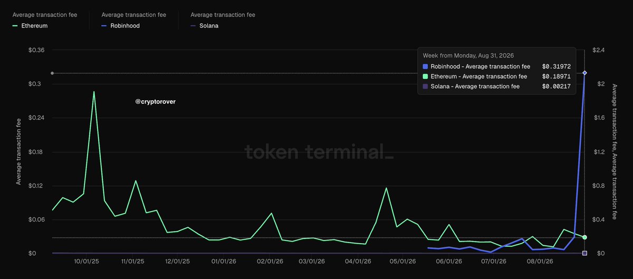Select the Ethereum green circle end data point
This screenshot has width=633, height=279.
coord(584,237)
